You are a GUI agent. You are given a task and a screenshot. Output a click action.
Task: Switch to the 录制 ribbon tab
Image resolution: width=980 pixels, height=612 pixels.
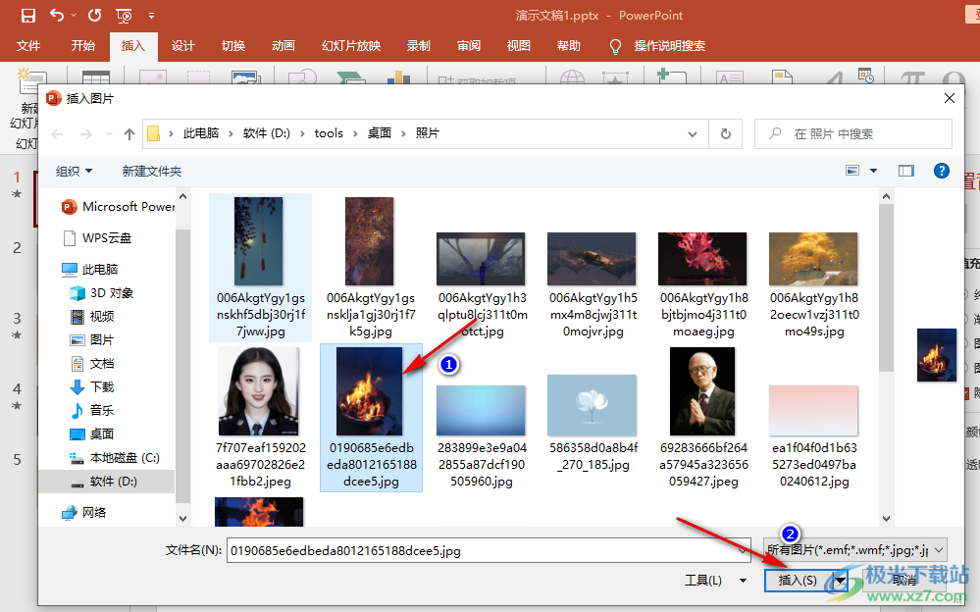coord(419,46)
